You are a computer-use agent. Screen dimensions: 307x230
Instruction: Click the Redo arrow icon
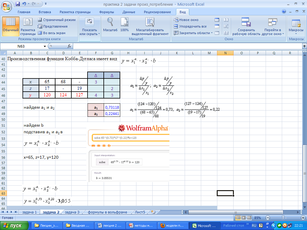click(34, 4)
